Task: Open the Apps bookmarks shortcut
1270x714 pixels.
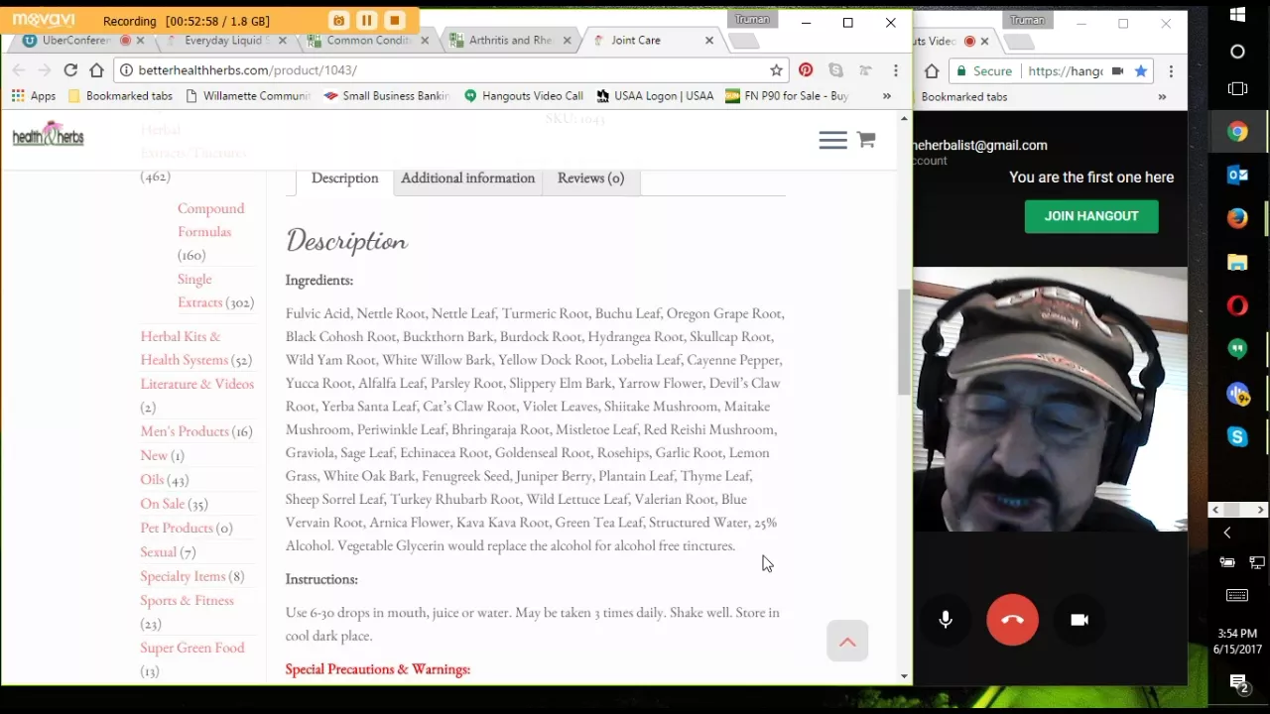Action: point(34,96)
